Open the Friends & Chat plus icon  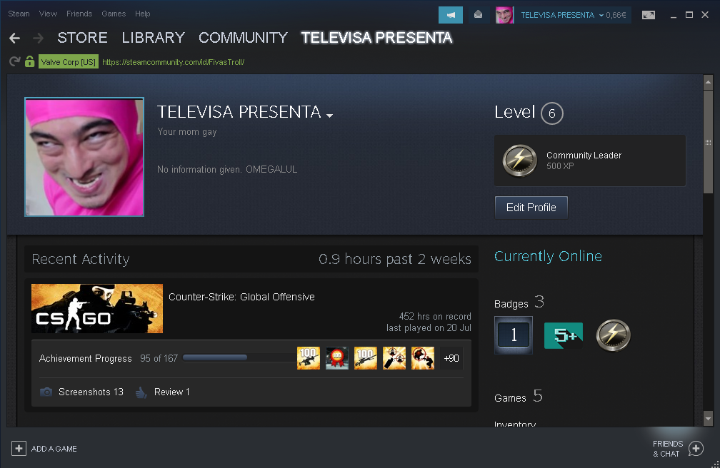696,448
